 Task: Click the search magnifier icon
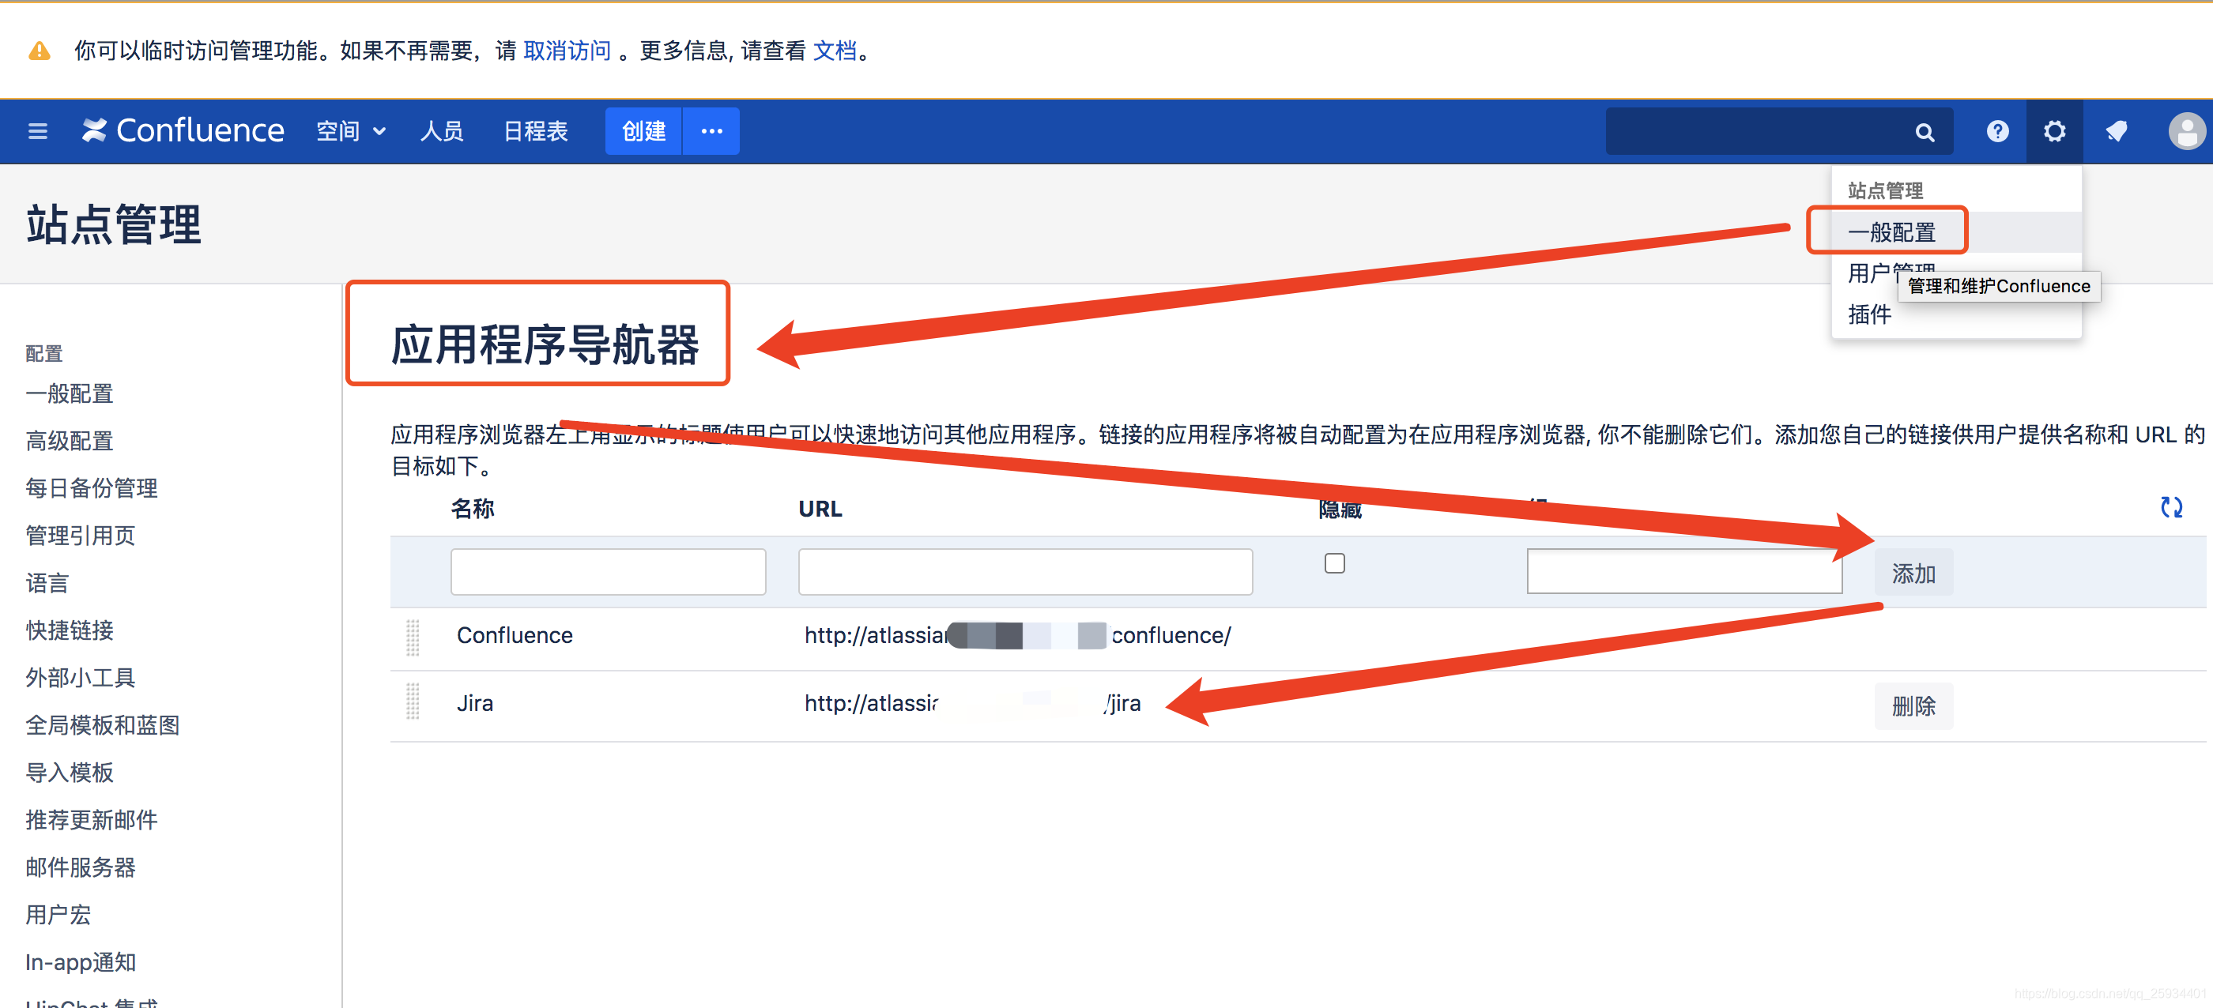pyautogui.click(x=1925, y=132)
